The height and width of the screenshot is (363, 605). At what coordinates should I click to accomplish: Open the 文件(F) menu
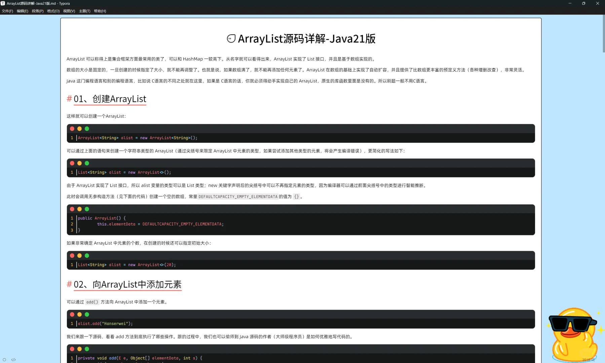click(x=7, y=11)
